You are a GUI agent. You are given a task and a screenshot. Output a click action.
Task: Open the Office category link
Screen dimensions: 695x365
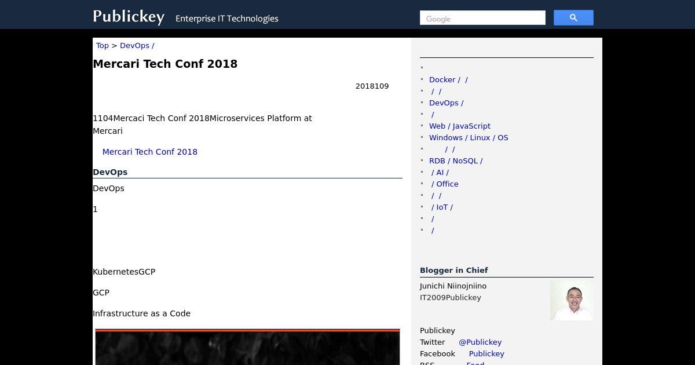click(x=445, y=184)
